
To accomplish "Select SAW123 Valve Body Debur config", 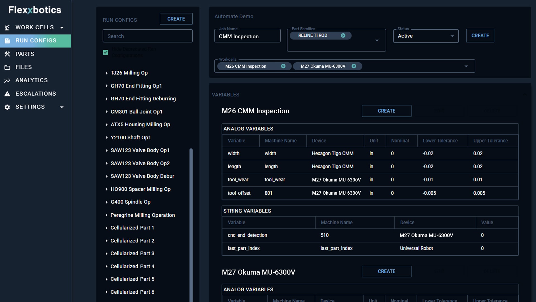I will pos(142,176).
